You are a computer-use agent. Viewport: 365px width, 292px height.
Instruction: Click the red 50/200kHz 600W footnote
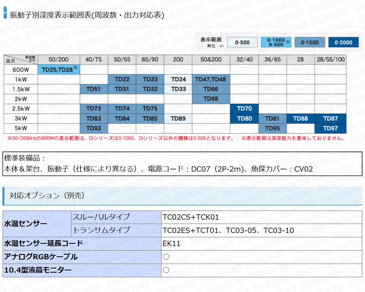tap(120, 138)
